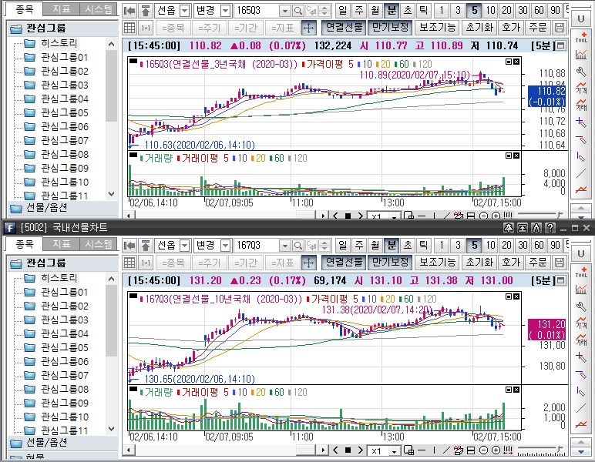Viewport: 595px width, 462px height.
Task: Click the 주문 button in lower chart toolbar
Action: click(537, 263)
